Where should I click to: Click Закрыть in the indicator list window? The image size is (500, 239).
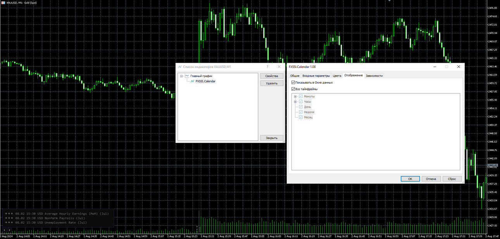point(272,138)
